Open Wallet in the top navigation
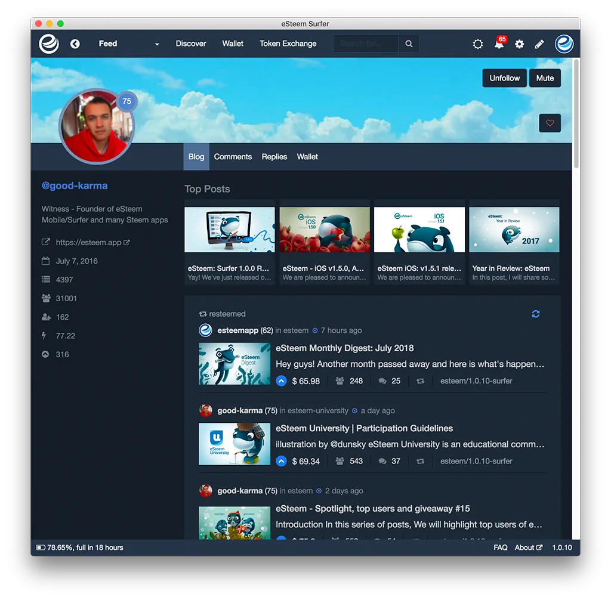Viewport: 611px width, 600px height. click(x=233, y=44)
